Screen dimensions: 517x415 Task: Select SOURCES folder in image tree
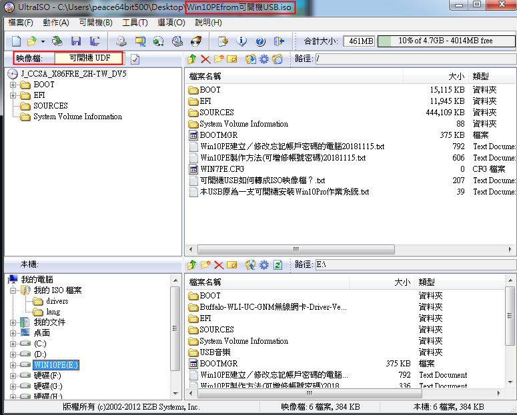[51, 106]
